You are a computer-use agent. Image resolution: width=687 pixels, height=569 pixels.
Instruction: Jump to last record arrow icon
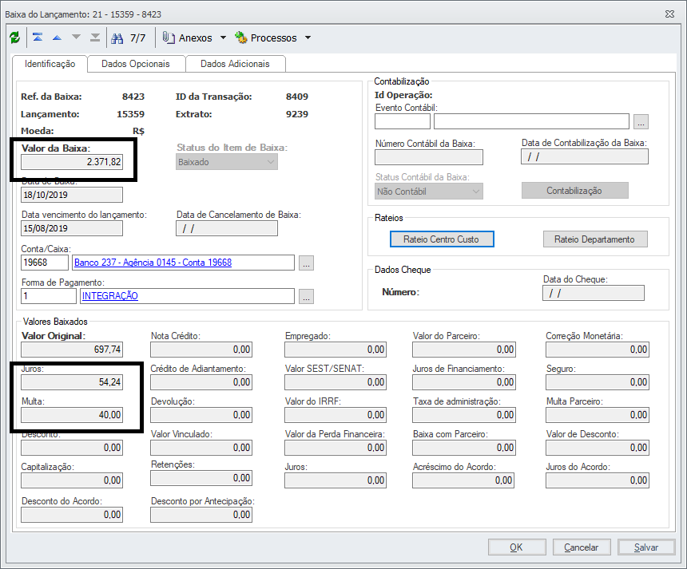click(95, 38)
